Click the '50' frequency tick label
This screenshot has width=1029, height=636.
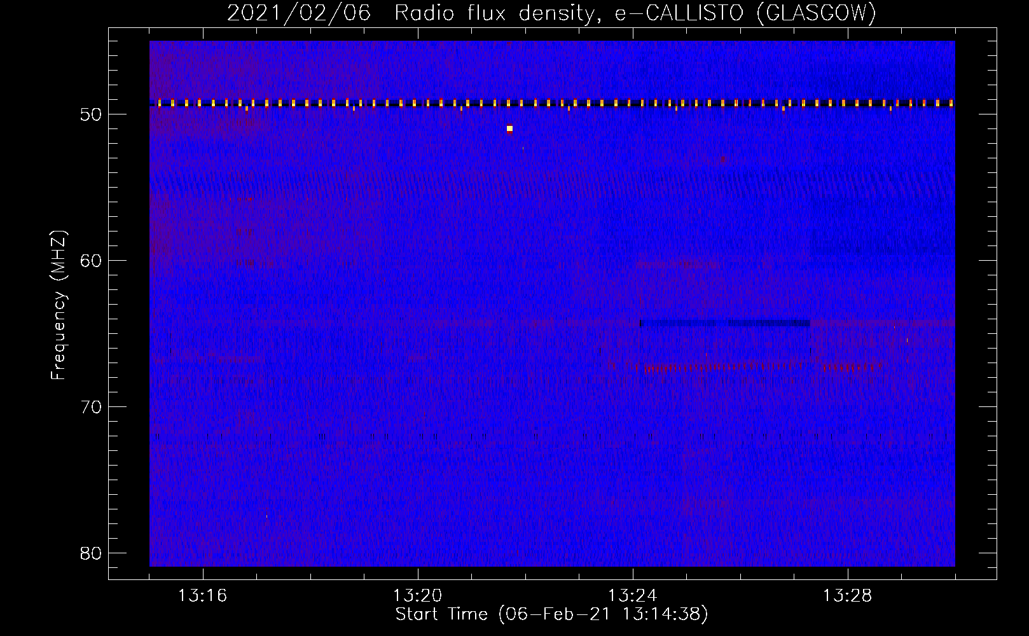point(91,114)
